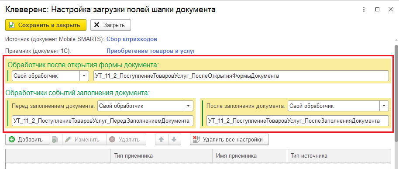Move row down with the arrow icon
The width and height of the screenshot is (399, 169).
click(174, 139)
